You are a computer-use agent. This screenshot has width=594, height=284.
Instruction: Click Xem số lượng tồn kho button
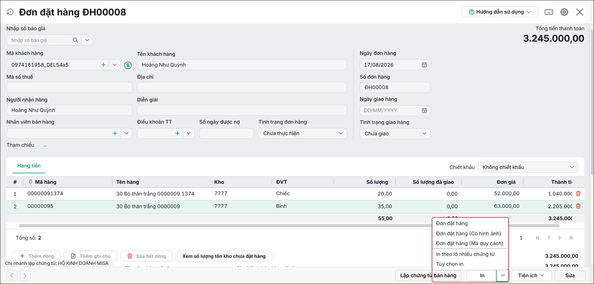[224, 256]
